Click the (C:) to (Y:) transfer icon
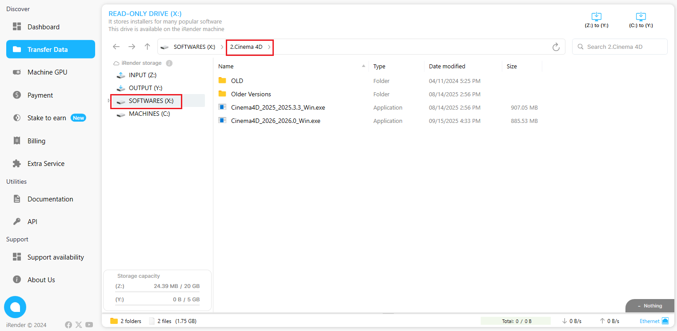 (641, 17)
